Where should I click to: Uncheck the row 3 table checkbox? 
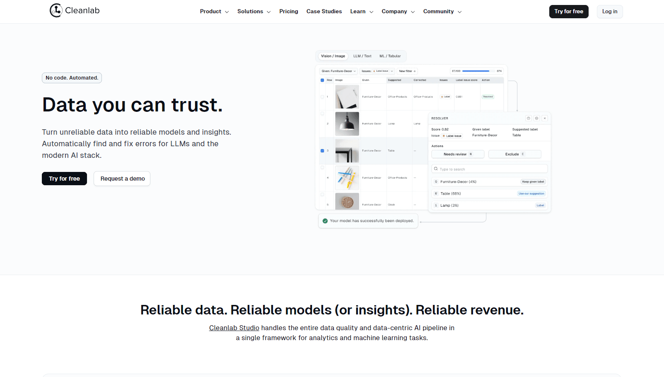tap(322, 151)
